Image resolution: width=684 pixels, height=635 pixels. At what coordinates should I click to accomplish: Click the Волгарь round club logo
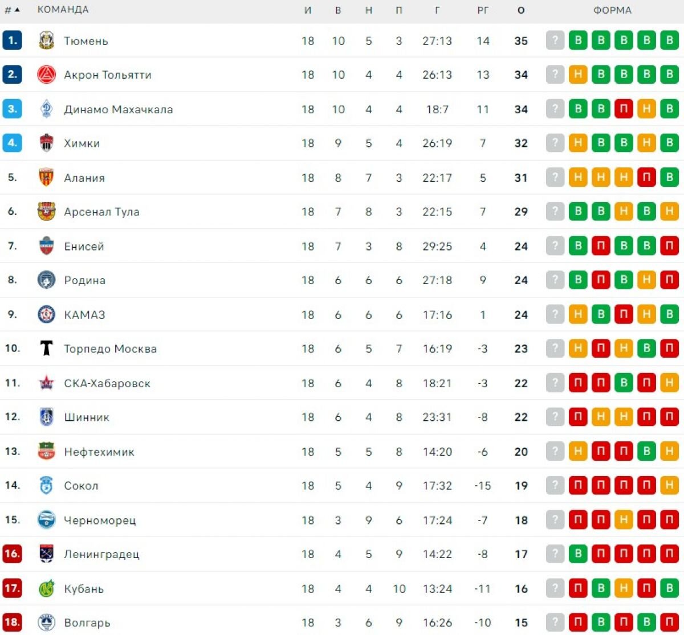click(46, 622)
